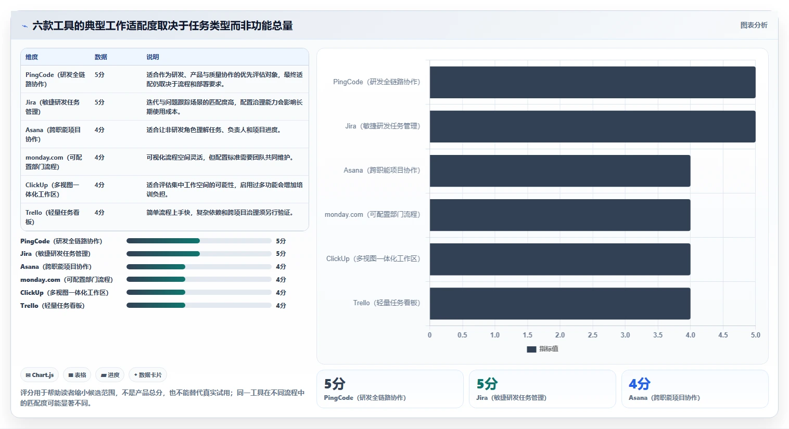
Task: Click the Jira bar in the chart
Action: [592, 126]
